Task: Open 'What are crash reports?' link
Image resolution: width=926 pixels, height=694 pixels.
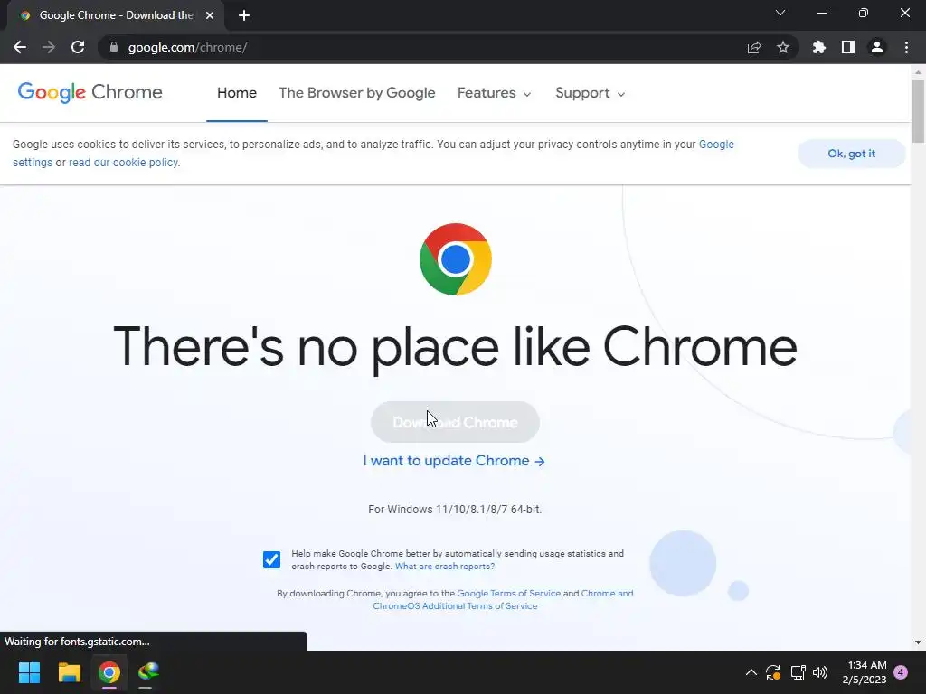Action: [445, 567]
